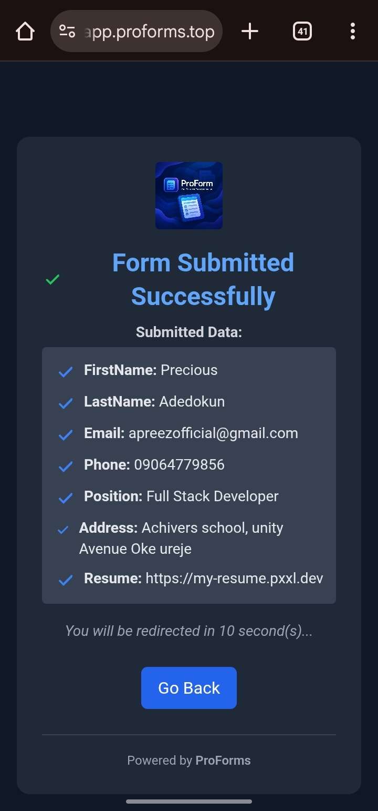Screen dimensions: 378x811
Task: Click the checkmark beside Position
Action: pyautogui.click(x=66, y=498)
